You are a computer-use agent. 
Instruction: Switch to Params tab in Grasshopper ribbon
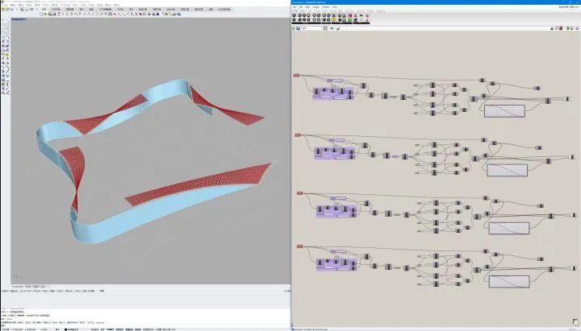295,11
